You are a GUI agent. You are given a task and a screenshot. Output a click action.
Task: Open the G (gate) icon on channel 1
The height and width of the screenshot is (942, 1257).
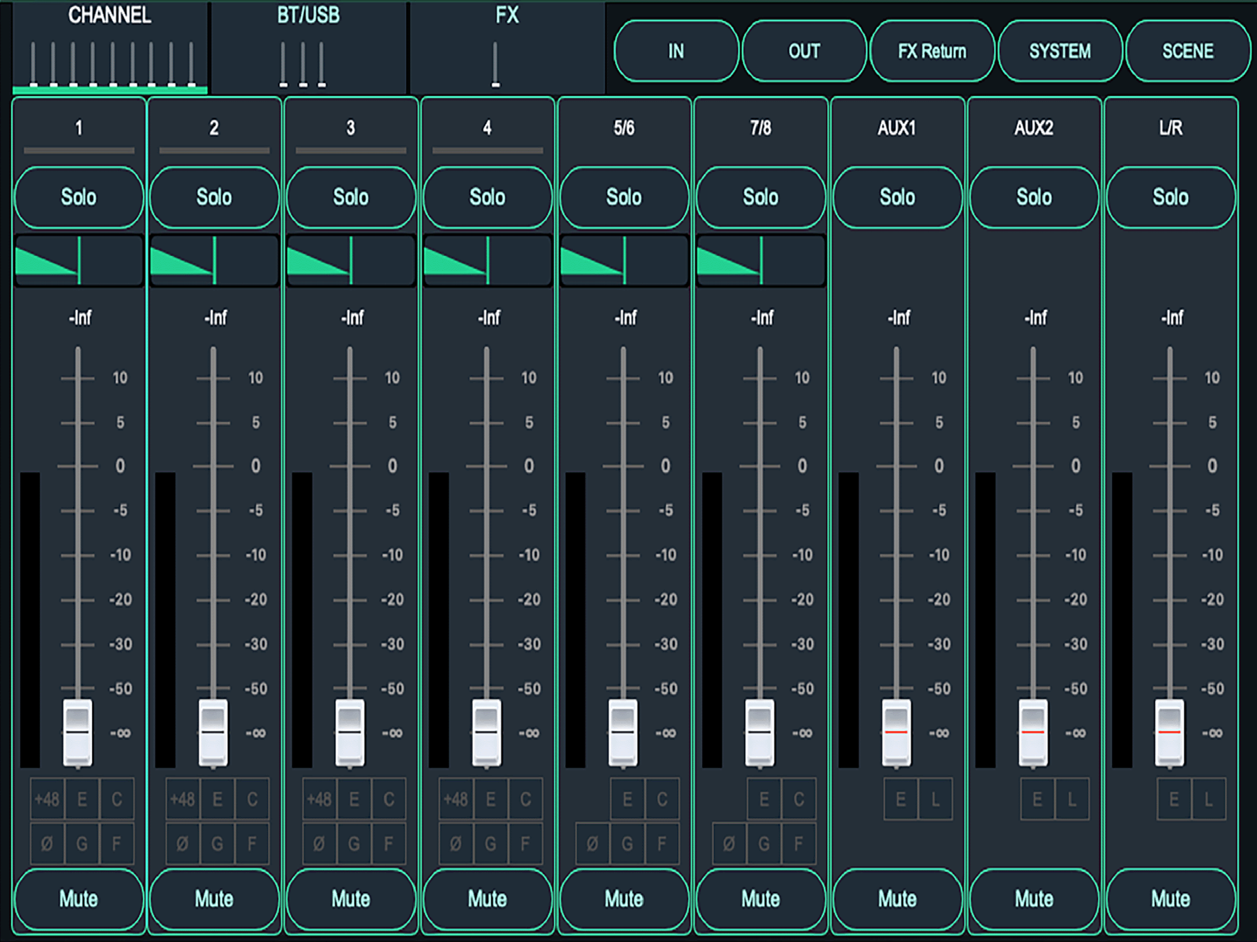pos(82,844)
